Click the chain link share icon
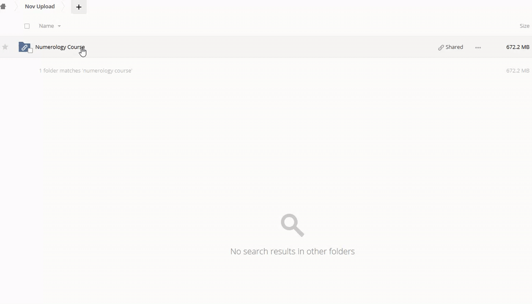Screen dimensions: 532x304 pos(441,47)
